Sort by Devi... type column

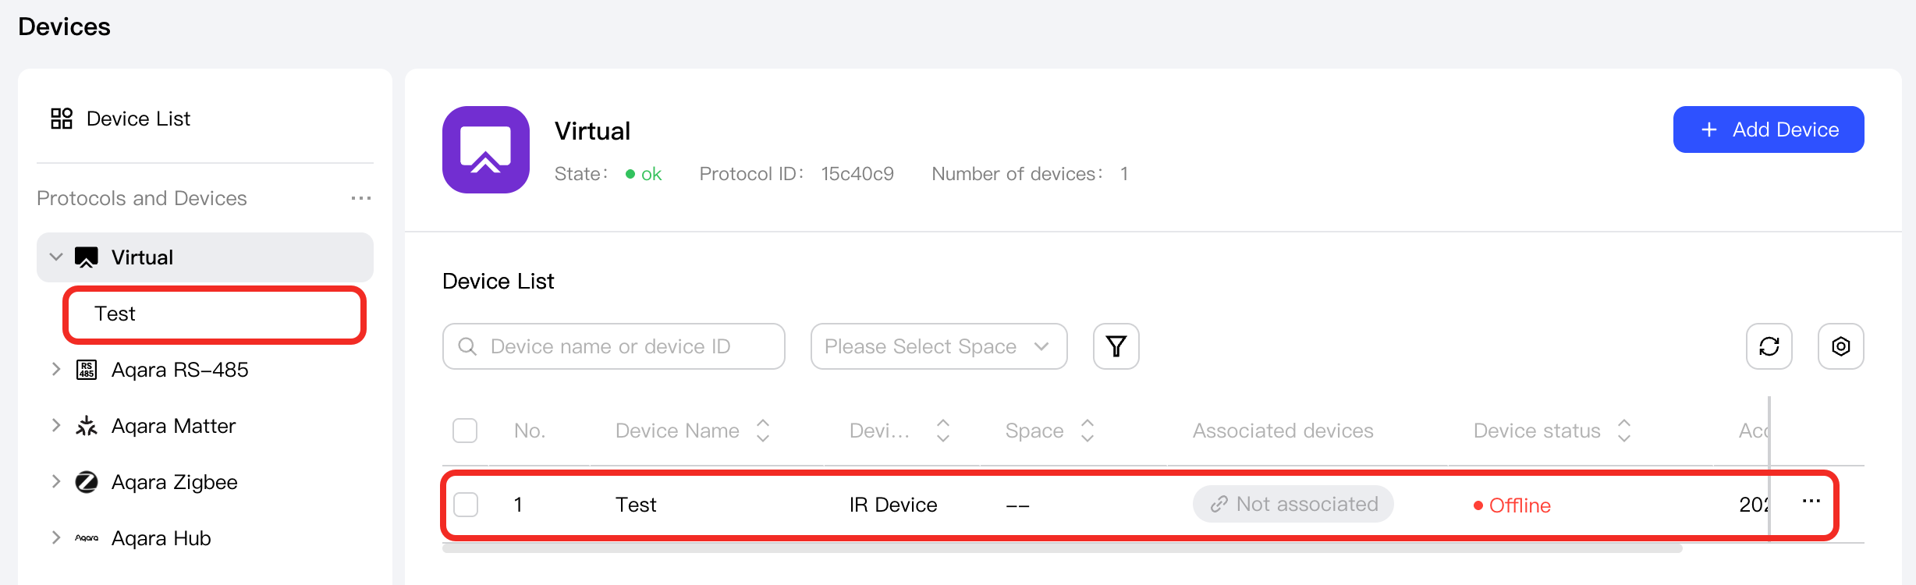pyautogui.click(x=943, y=431)
